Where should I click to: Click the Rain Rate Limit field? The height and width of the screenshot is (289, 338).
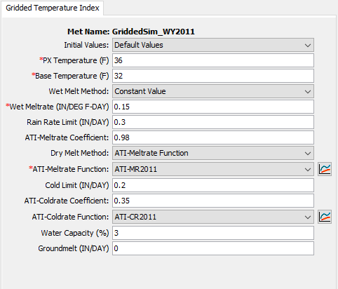(213, 122)
